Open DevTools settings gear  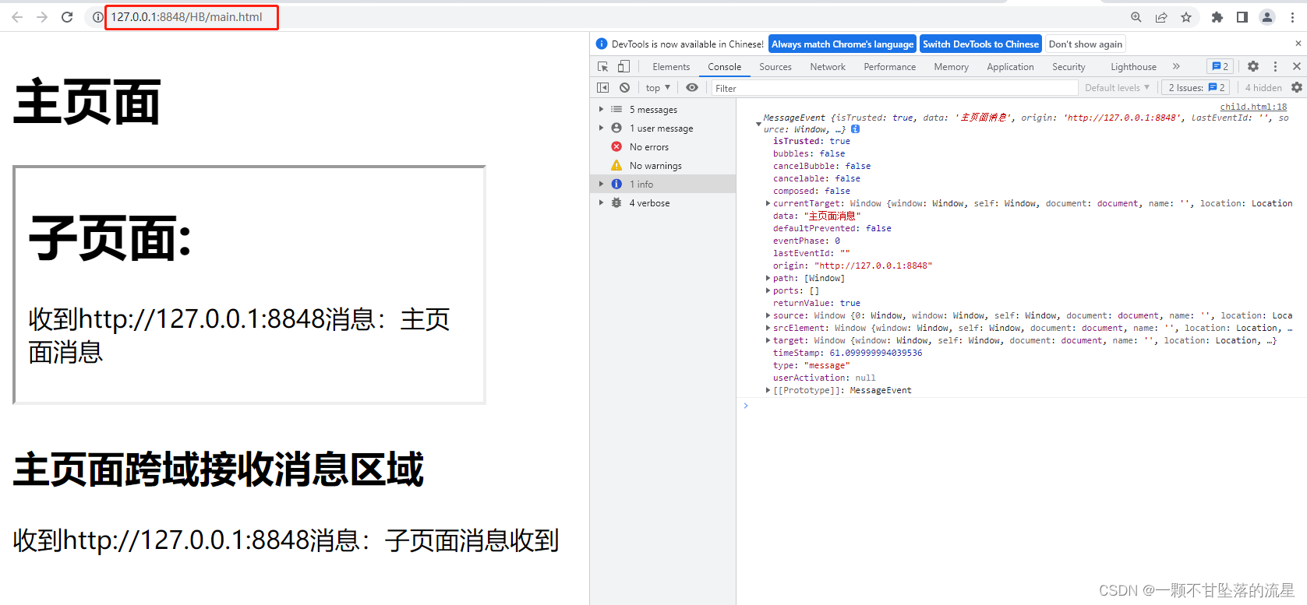coord(1253,67)
